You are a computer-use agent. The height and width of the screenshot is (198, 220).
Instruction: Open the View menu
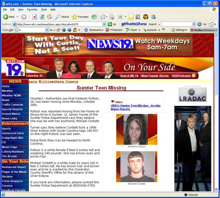tap(21, 9)
